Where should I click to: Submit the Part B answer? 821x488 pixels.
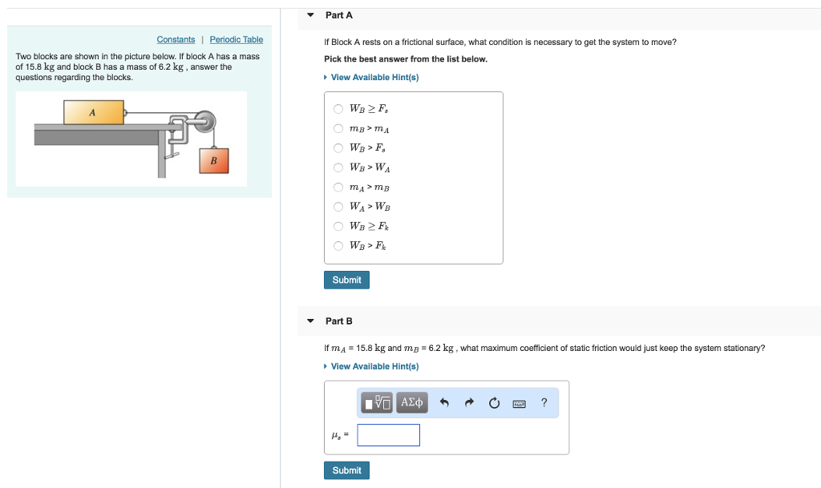pos(346,470)
